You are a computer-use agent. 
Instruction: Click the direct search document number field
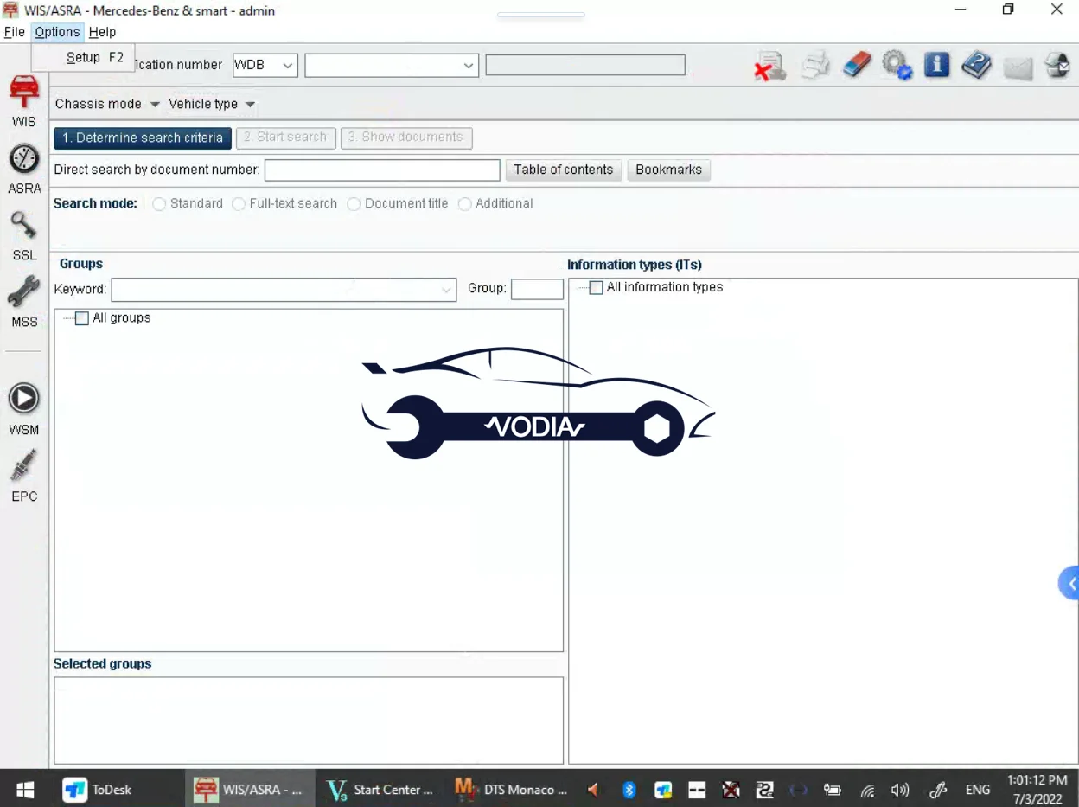(x=381, y=170)
